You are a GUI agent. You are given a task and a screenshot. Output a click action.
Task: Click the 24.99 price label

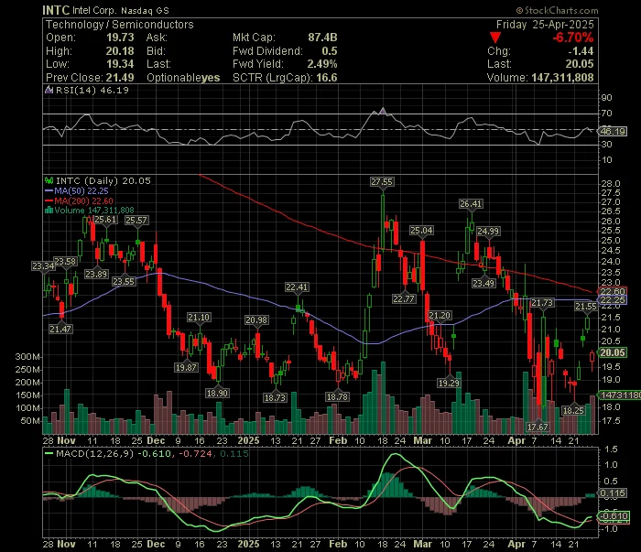coord(488,232)
